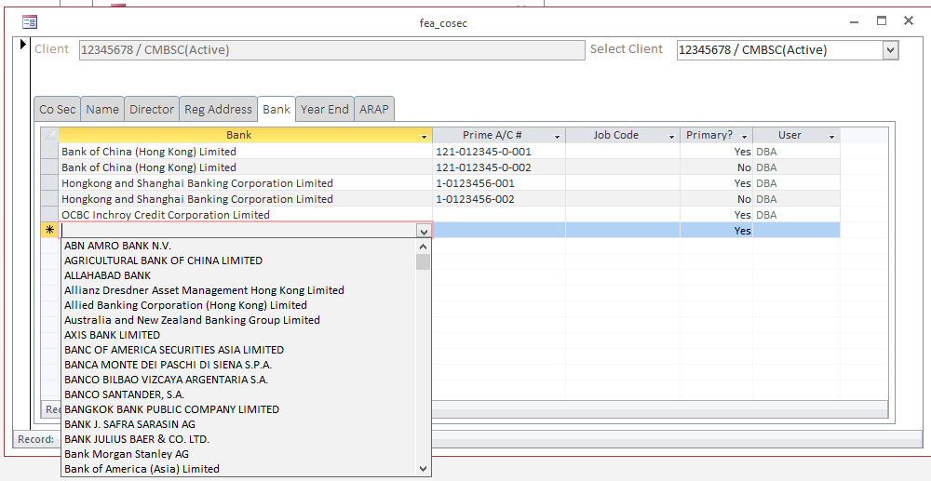The width and height of the screenshot is (931, 481).
Task: Switch to the ARAP tab
Action: click(374, 109)
